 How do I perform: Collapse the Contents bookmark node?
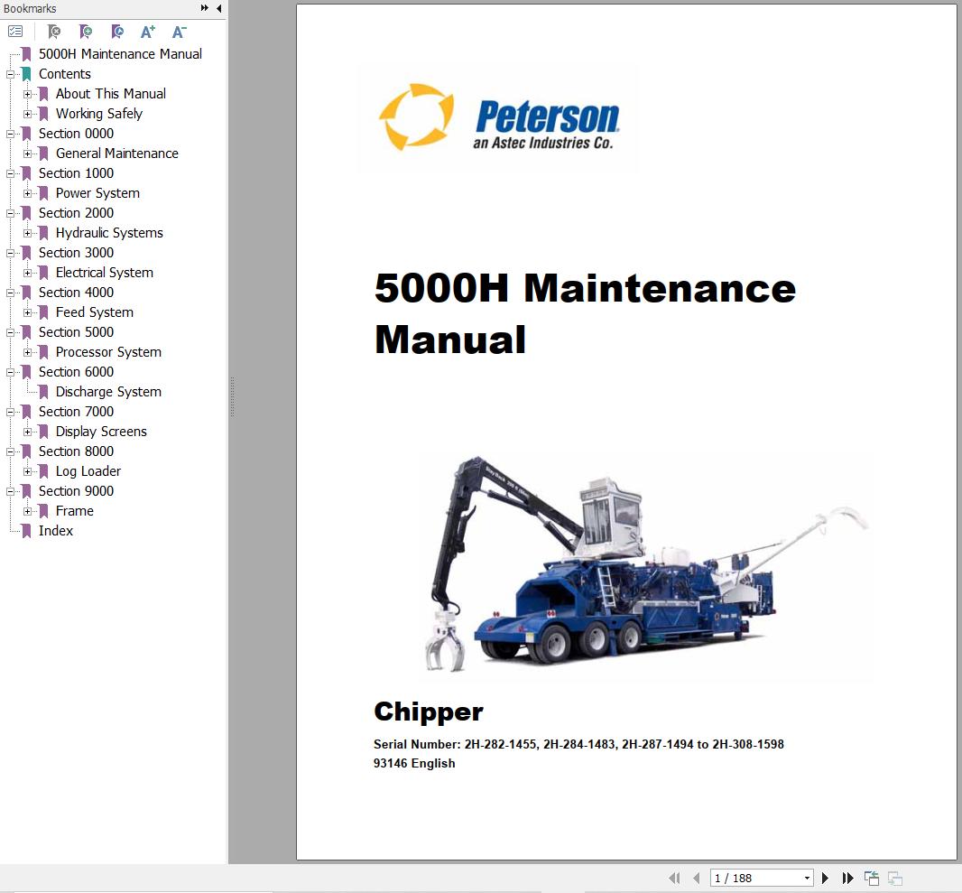[x=11, y=74]
